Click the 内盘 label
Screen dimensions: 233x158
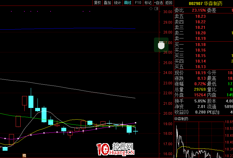coord(212,95)
